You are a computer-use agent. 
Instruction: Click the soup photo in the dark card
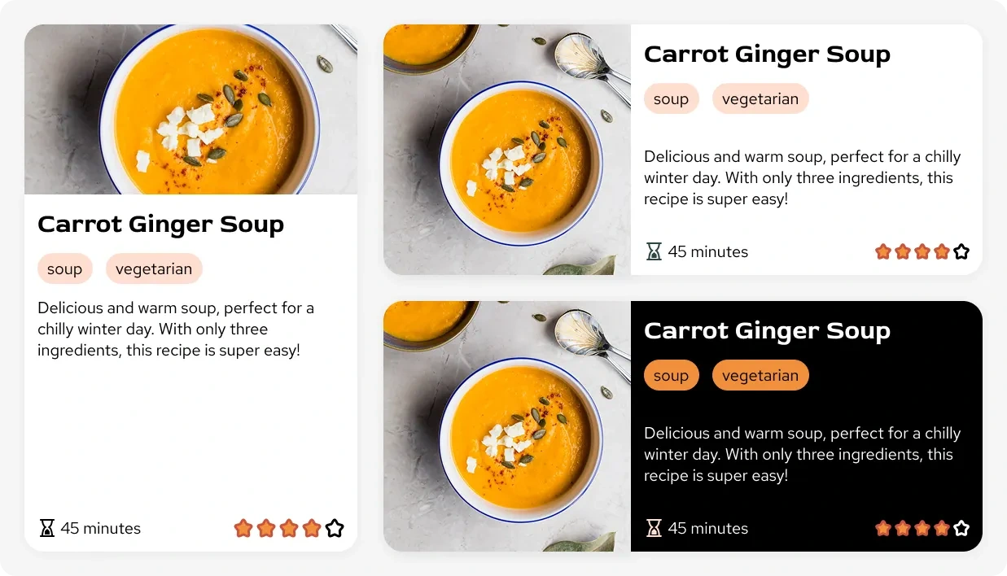click(x=507, y=426)
